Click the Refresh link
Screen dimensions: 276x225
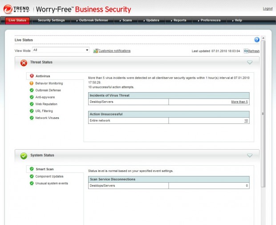254,51
